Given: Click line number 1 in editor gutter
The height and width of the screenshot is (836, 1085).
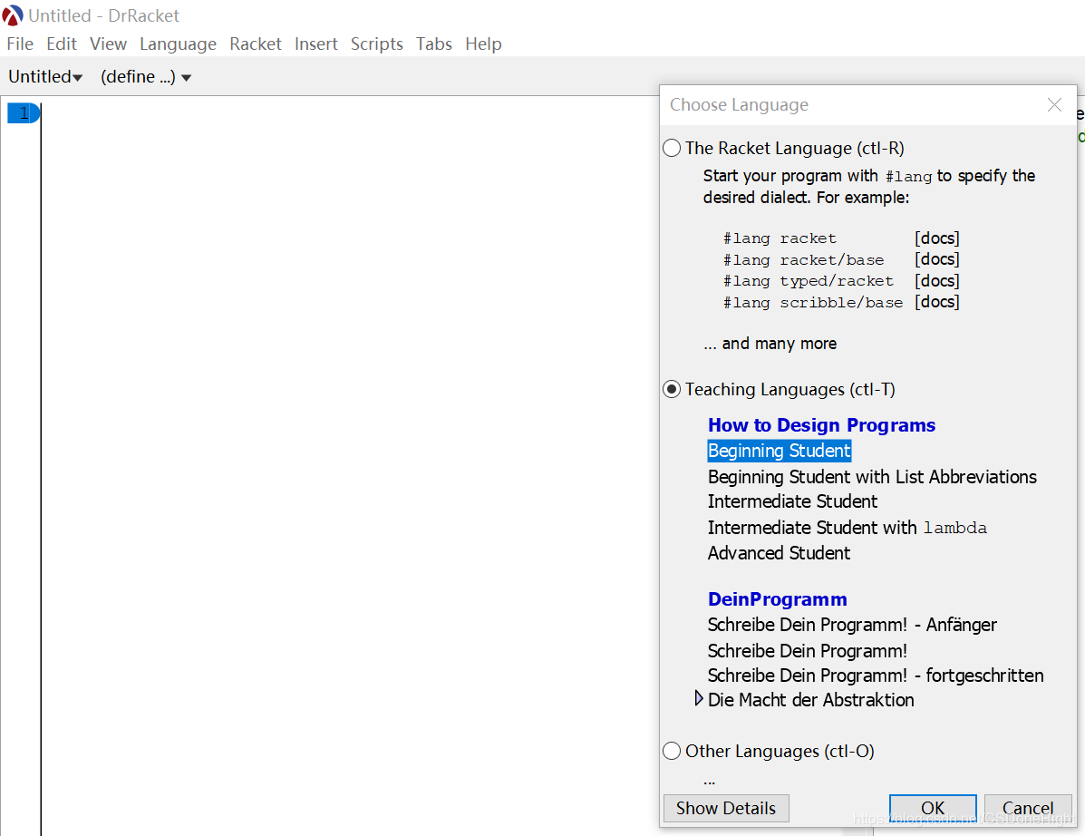Looking at the screenshot, I should (24, 112).
